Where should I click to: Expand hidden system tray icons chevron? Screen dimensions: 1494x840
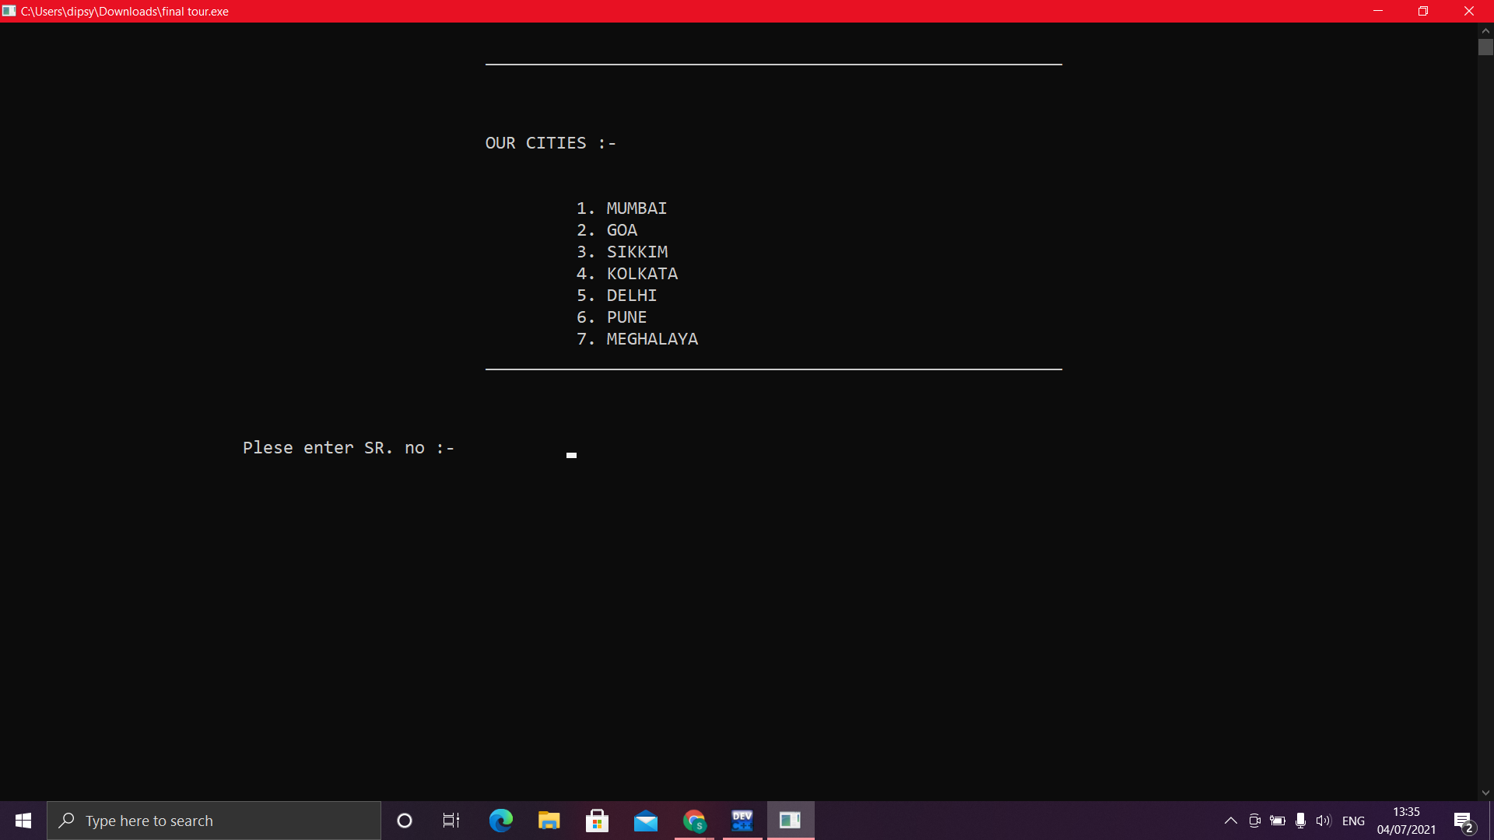tap(1230, 821)
